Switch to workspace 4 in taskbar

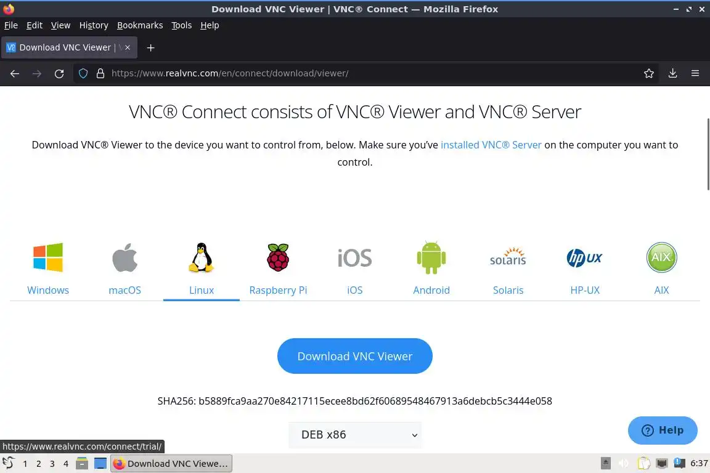(x=66, y=464)
